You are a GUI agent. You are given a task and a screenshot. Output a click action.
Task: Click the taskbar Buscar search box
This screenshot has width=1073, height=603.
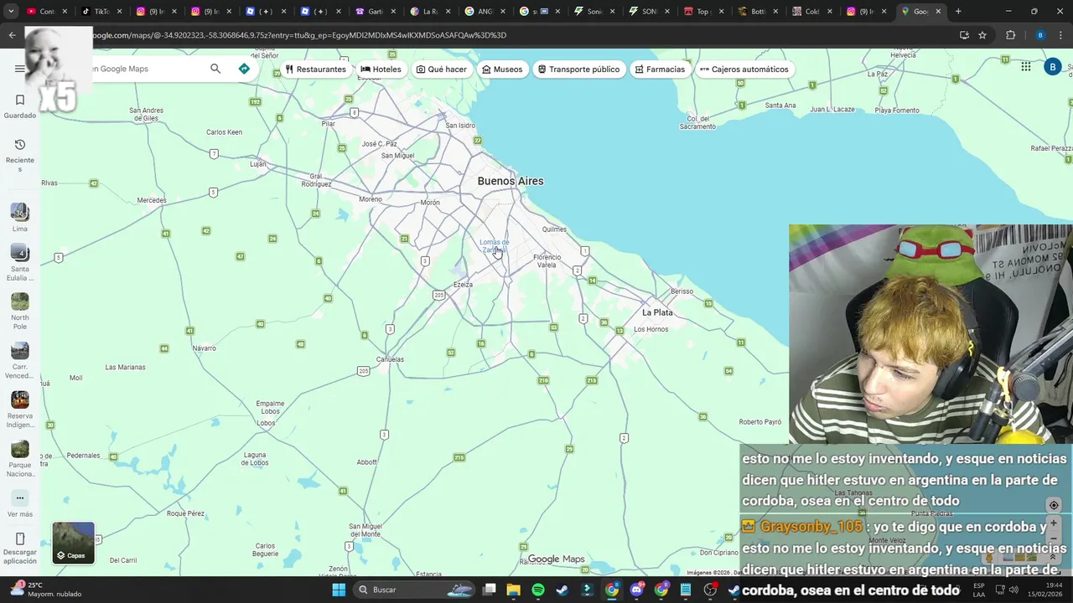[x=415, y=590]
